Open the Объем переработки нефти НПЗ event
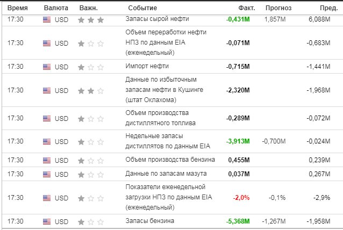Image resolution: width=343 pixels, height=230 pixels. pyautogui.click(x=166, y=42)
